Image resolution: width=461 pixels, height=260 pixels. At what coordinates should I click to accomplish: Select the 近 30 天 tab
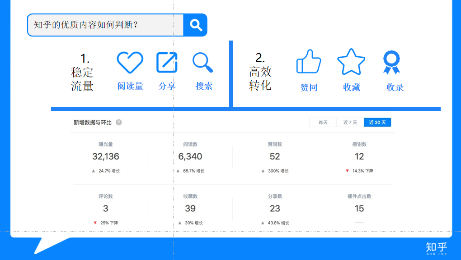point(377,123)
